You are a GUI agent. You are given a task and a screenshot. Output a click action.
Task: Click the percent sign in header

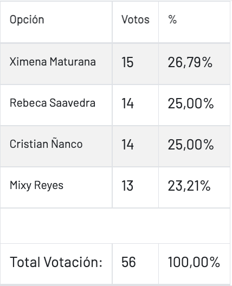tap(172, 19)
